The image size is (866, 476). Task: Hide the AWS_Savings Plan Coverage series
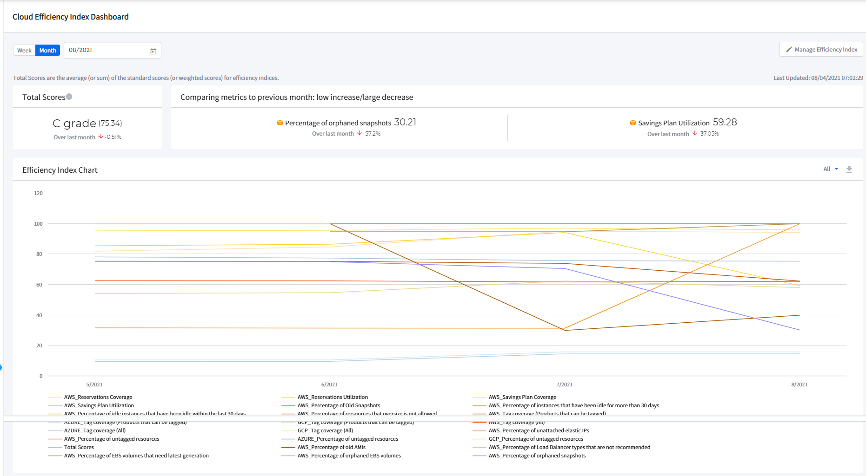coord(522,397)
